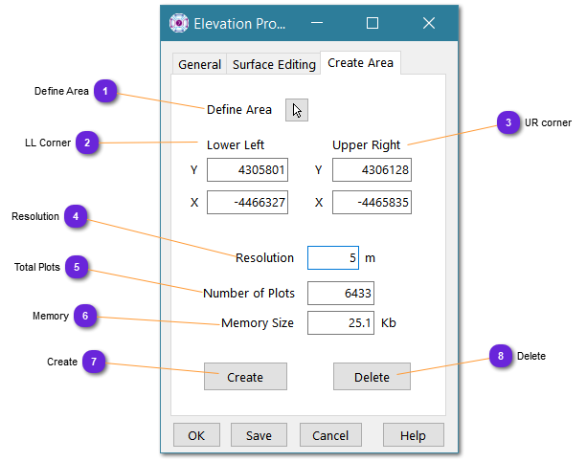Click into the Resolution input box
This screenshot has width=587, height=462.
tap(333, 257)
